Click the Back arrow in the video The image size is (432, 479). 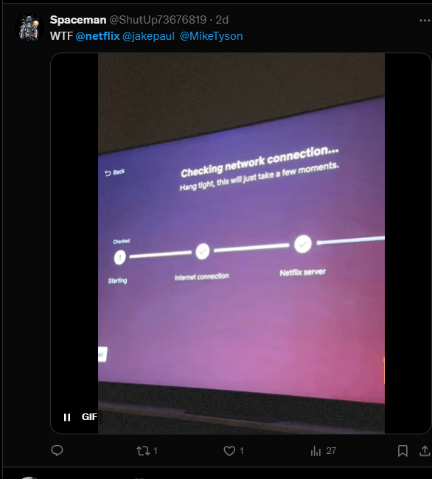pyautogui.click(x=114, y=172)
